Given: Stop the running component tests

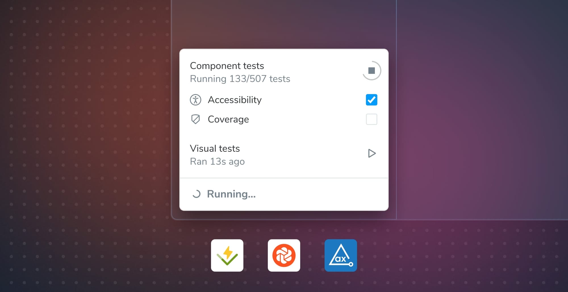Looking at the screenshot, I should click(x=371, y=70).
